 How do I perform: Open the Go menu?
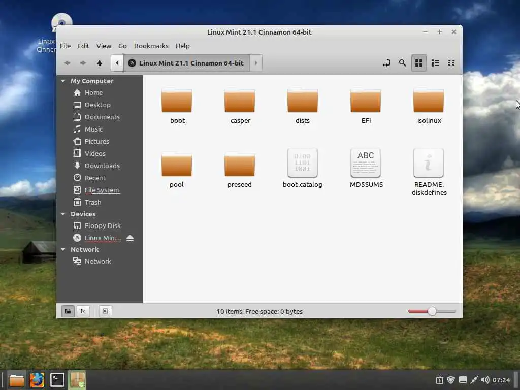(x=122, y=46)
